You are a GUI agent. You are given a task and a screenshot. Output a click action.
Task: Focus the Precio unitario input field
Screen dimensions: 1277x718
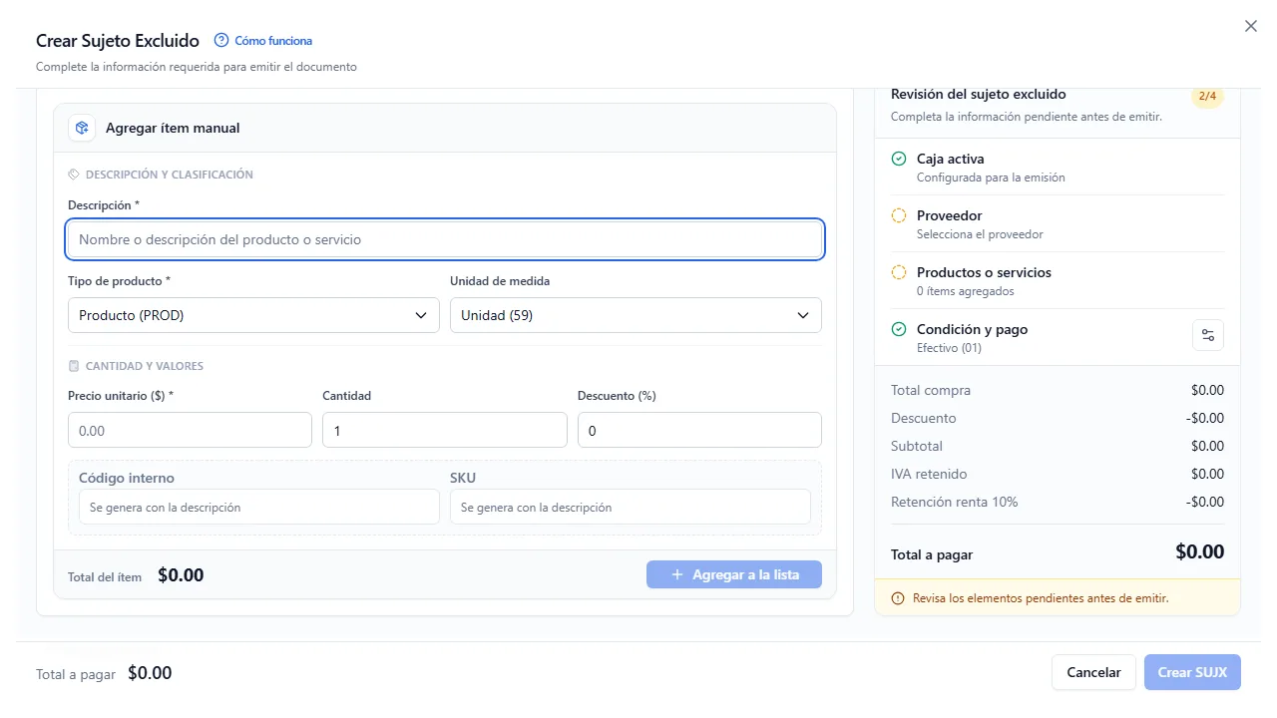point(190,430)
